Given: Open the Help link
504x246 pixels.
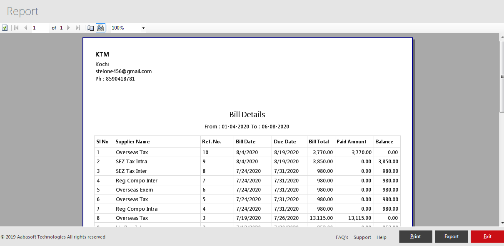Looking at the screenshot, I should (x=382, y=237).
